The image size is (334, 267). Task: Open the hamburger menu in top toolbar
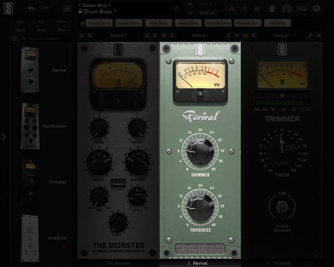click(x=67, y=9)
